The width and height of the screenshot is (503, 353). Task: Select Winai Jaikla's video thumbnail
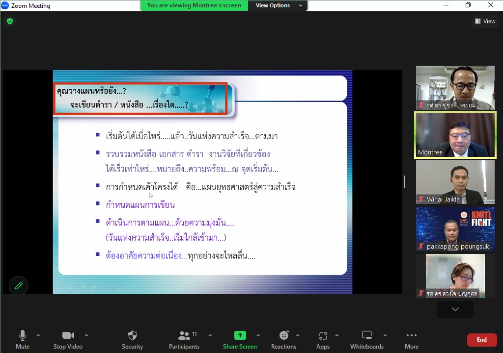point(455,182)
